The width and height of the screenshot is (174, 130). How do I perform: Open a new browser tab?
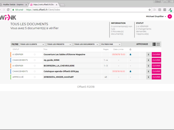[x=62, y=5]
